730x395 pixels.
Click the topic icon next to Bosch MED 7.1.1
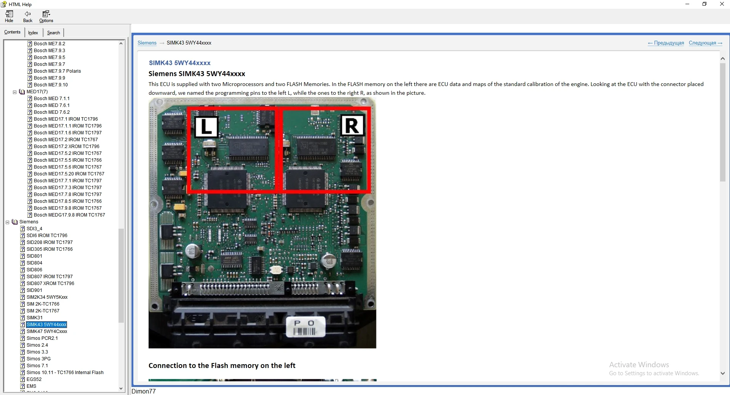pos(30,99)
